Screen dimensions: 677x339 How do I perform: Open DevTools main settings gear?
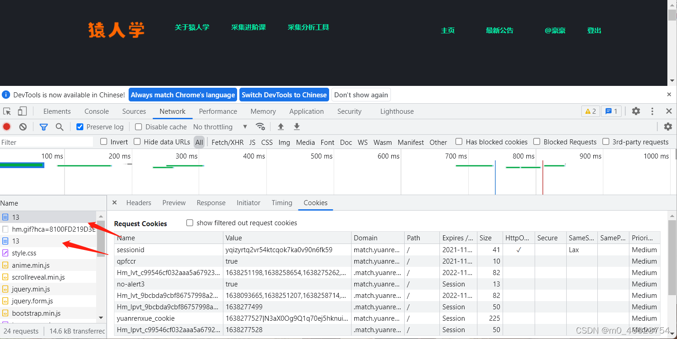tap(636, 111)
